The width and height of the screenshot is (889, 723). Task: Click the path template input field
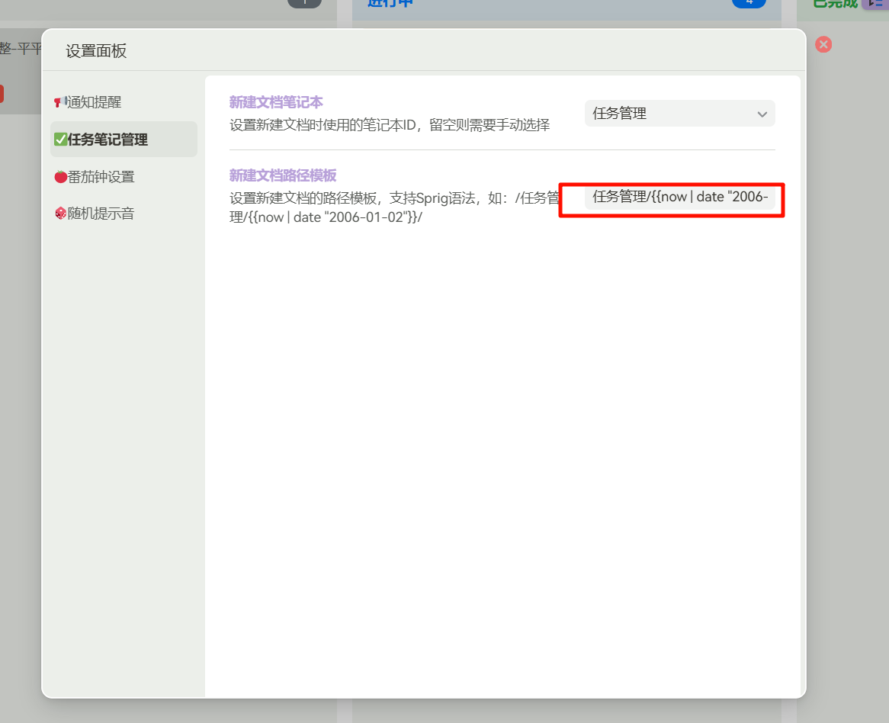[680, 197]
